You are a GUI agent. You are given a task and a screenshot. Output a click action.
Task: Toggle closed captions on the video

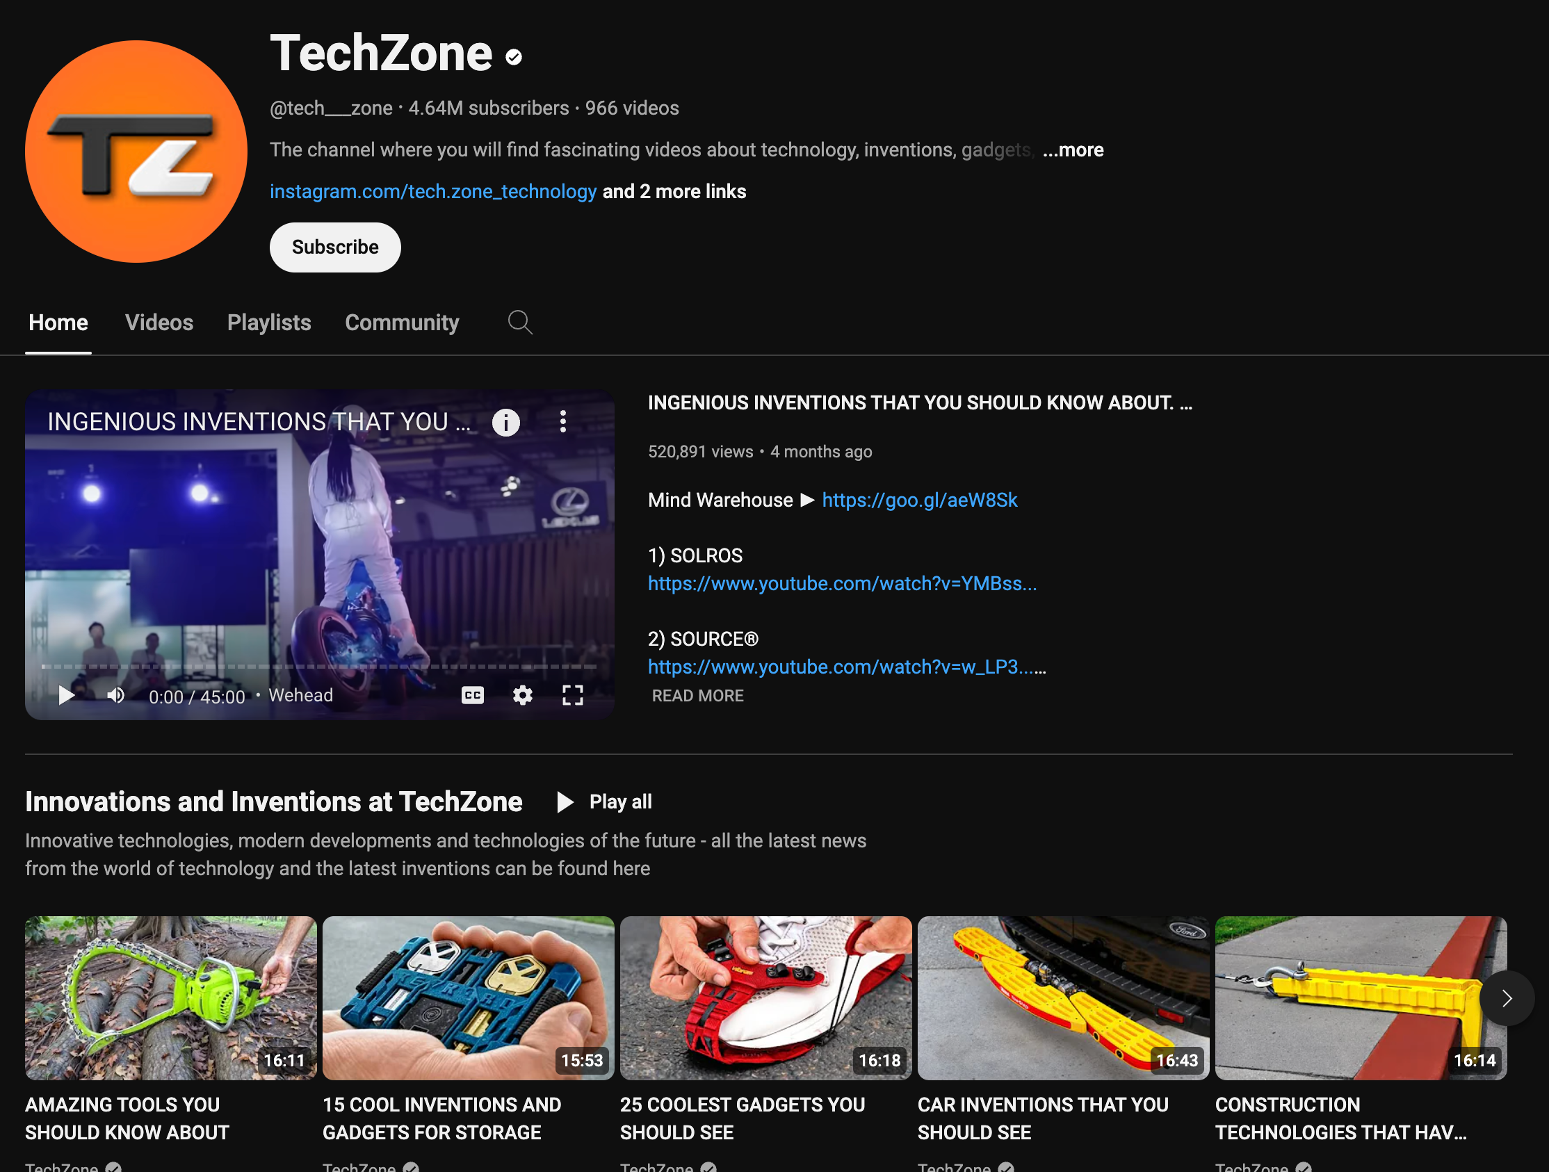click(x=473, y=694)
